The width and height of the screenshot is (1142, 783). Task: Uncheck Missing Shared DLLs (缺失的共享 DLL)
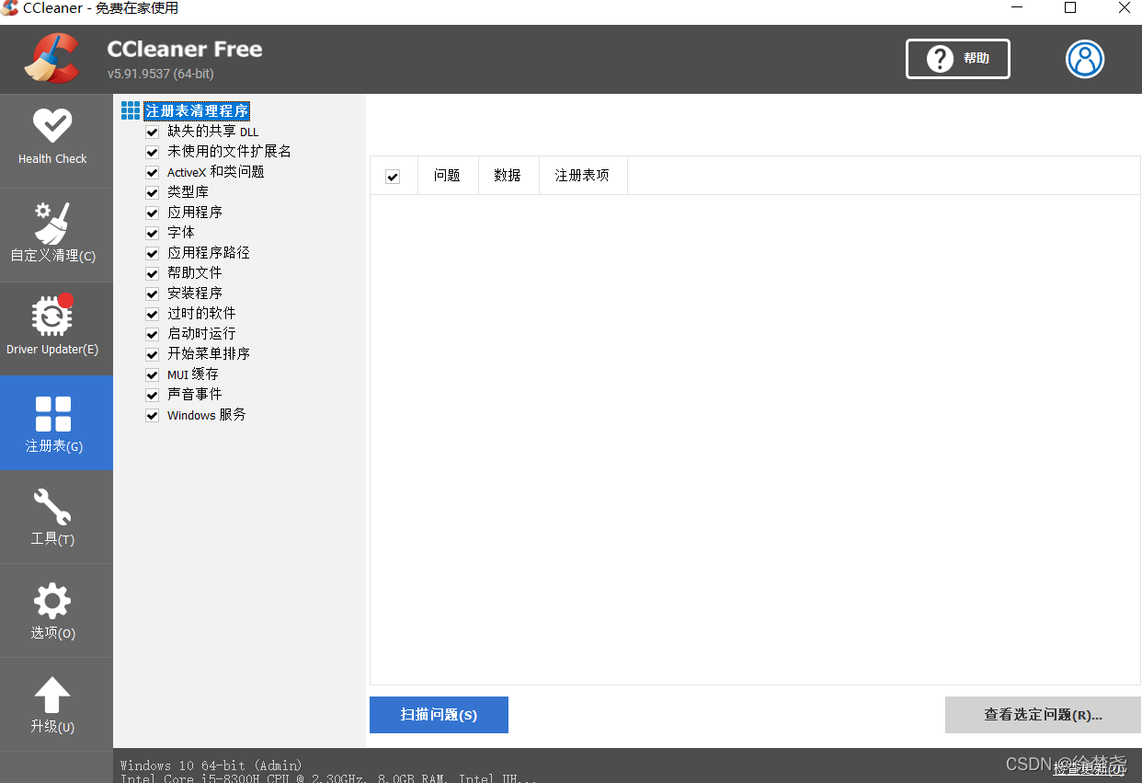[153, 132]
